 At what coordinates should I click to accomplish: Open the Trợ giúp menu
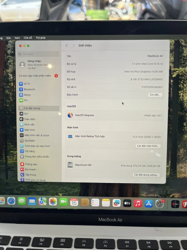coord(41,38)
